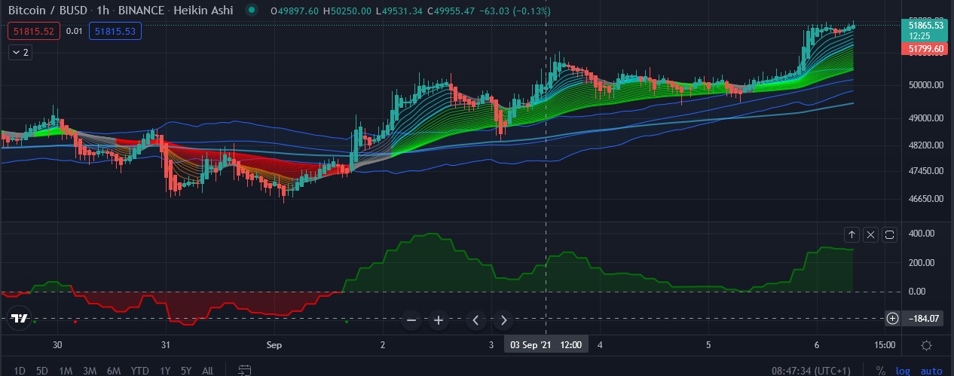Viewport: 954px width, 376px height.
Task: Click the current price label 51865.53
Action: click(926, 30)
